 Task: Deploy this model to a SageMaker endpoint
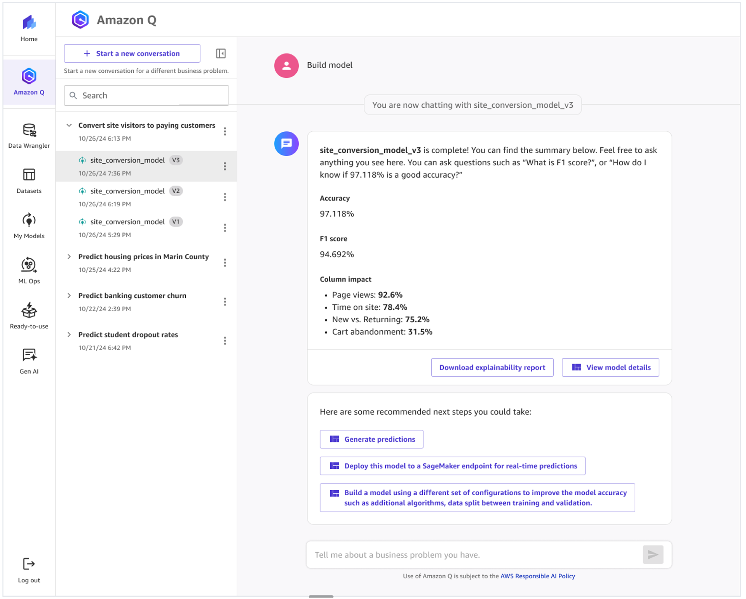tap(453, 466)
